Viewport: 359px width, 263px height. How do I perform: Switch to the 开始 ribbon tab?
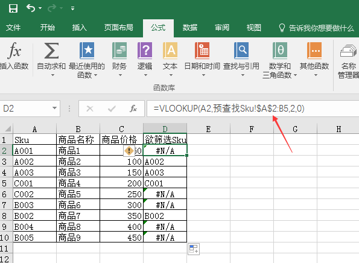(48, 28)
